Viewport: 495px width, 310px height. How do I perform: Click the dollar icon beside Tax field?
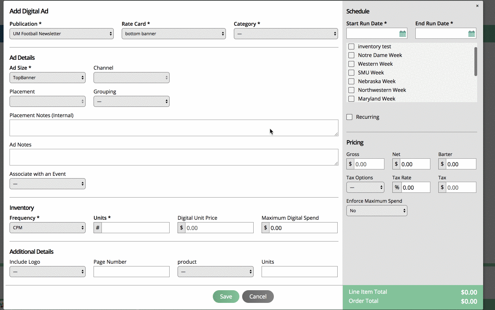point(442,187)
